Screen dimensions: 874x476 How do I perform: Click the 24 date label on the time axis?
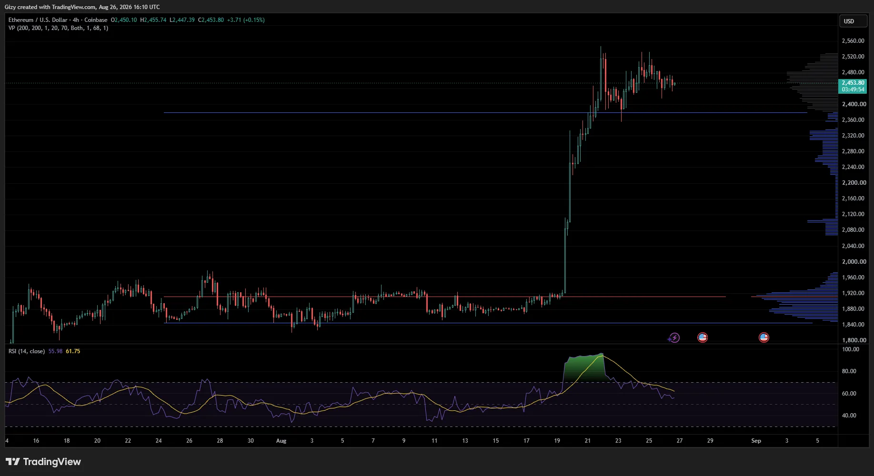159,441
